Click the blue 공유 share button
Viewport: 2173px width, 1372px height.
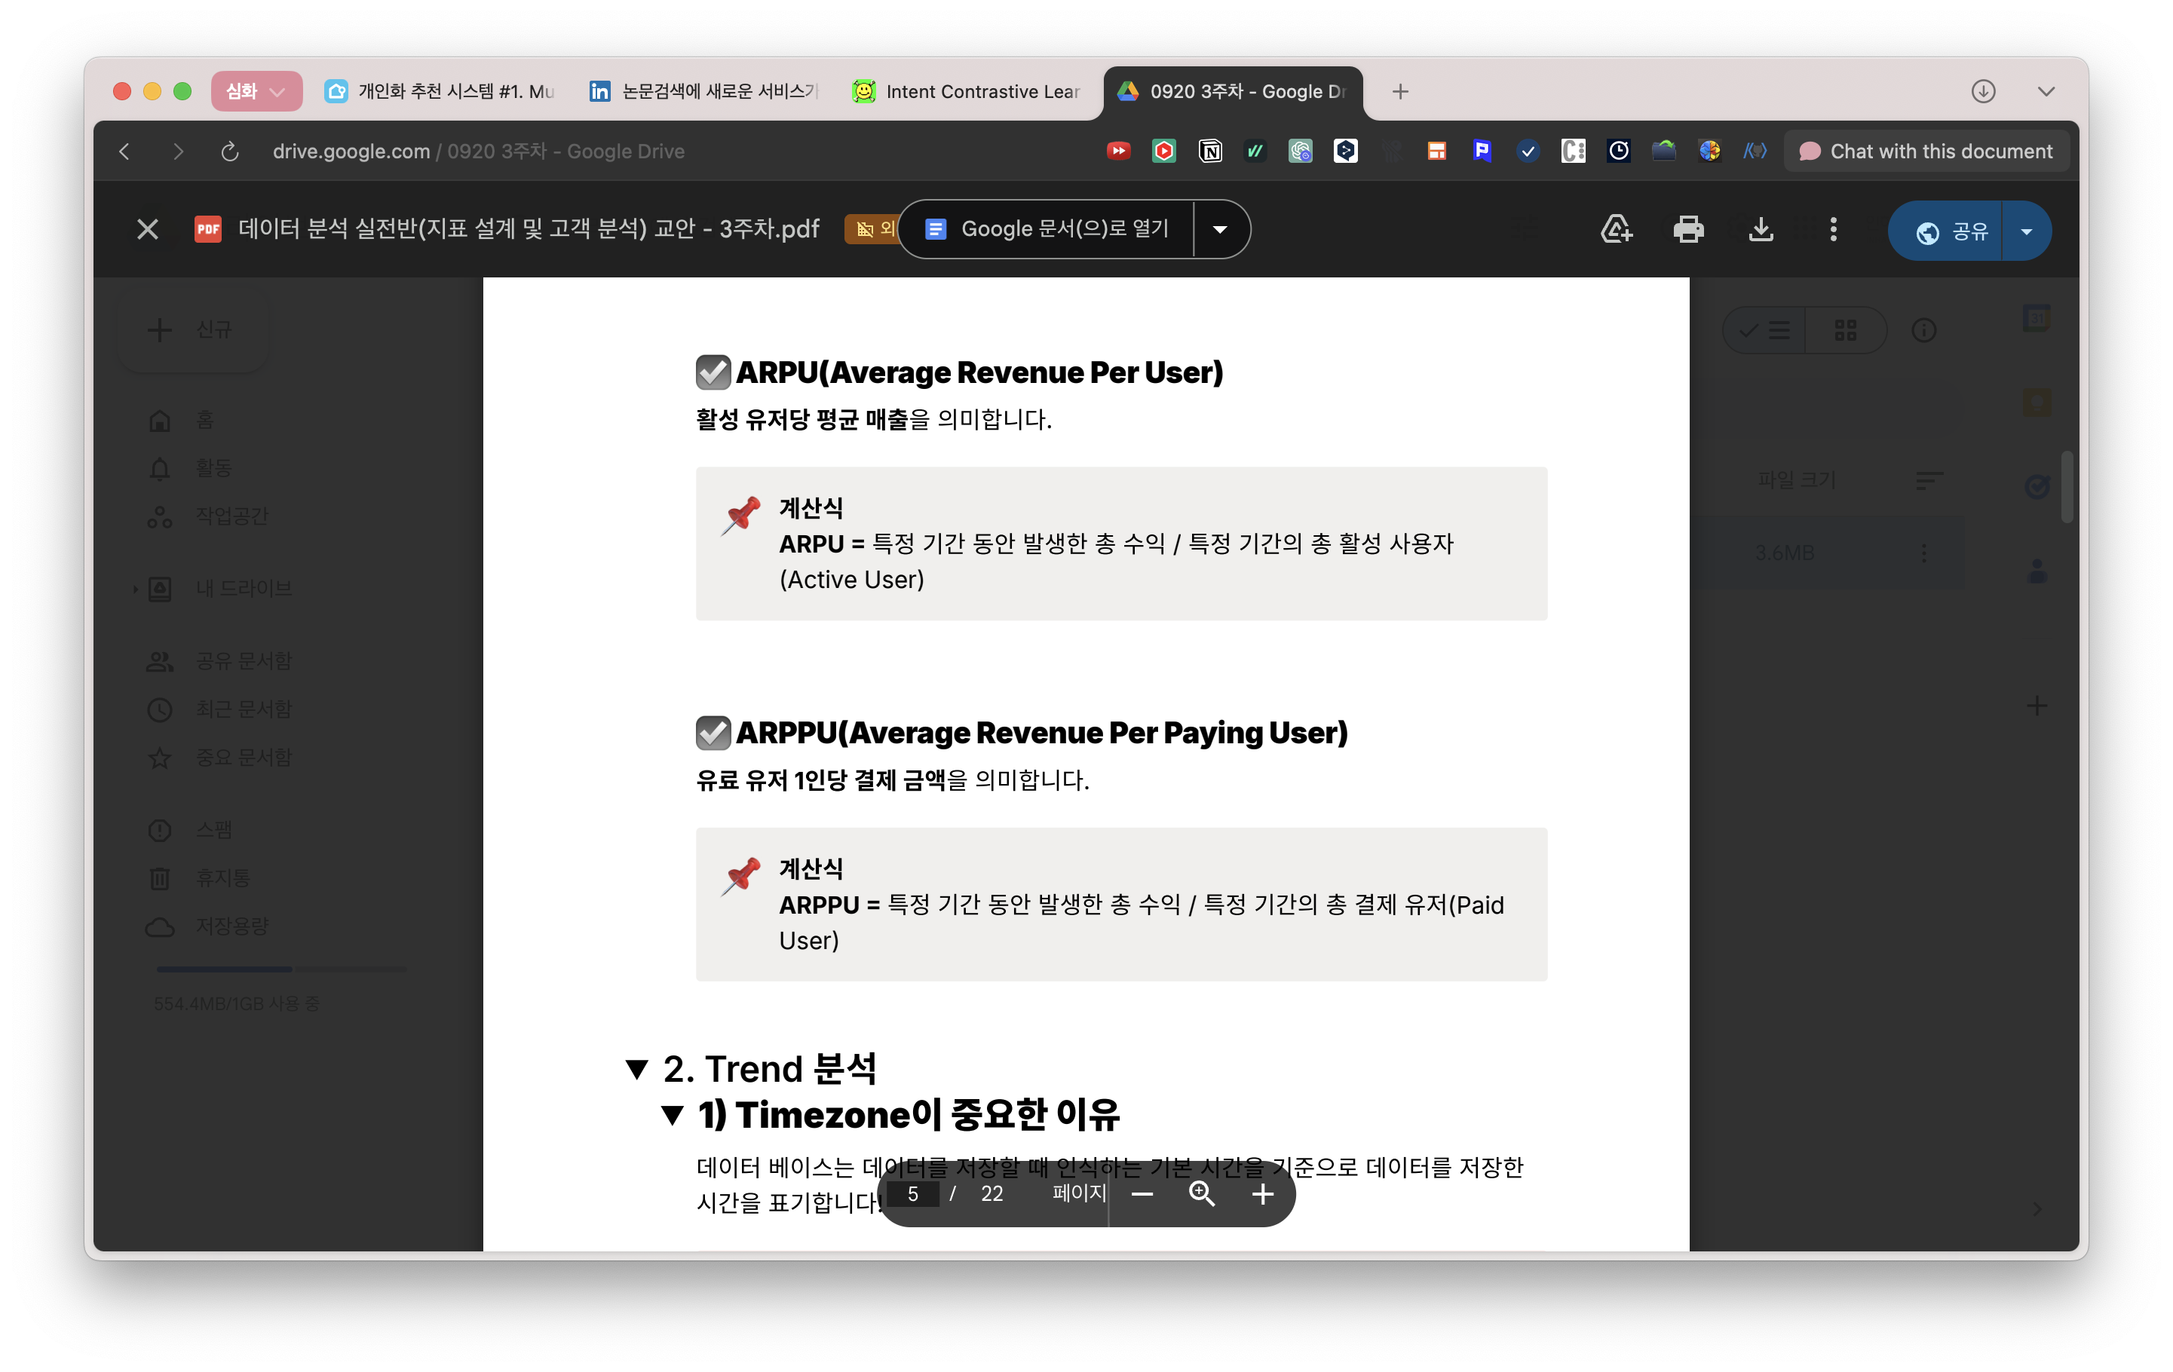1949,231
